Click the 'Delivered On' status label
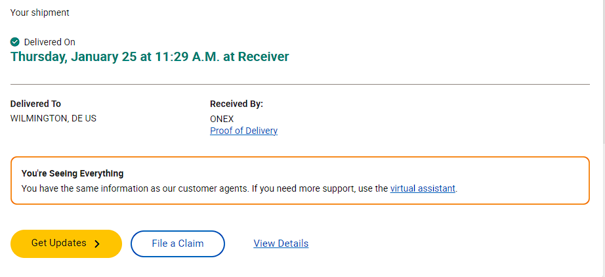Image resolution: width=605 pixels, height=277 pixels. pos(49,41)
